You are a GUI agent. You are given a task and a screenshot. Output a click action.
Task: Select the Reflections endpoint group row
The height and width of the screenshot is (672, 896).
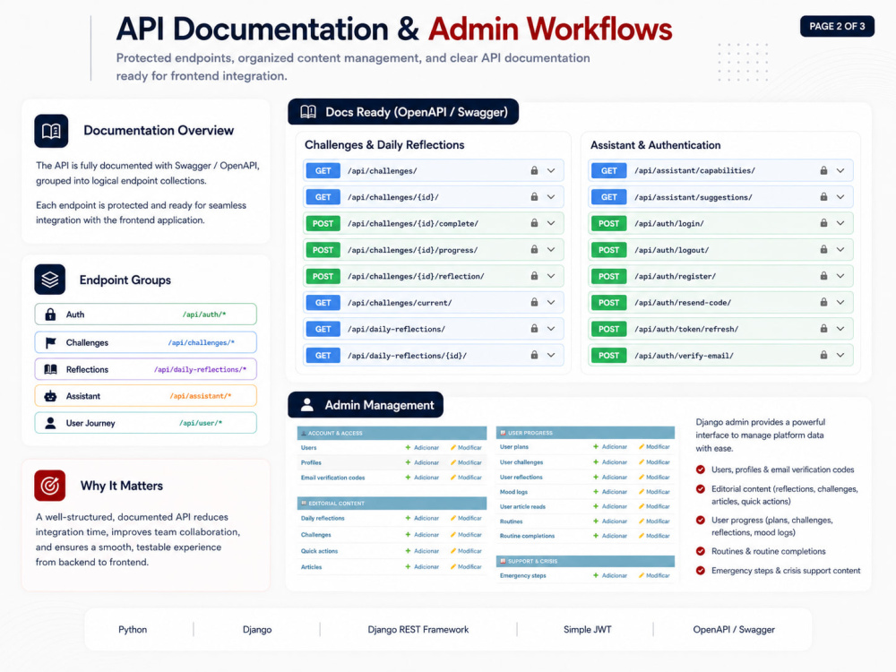146,369
